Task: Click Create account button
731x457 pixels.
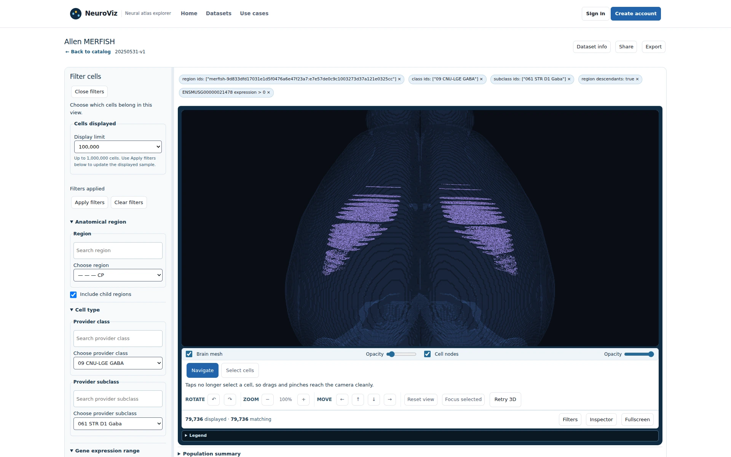Action: [x=636, y=14]
